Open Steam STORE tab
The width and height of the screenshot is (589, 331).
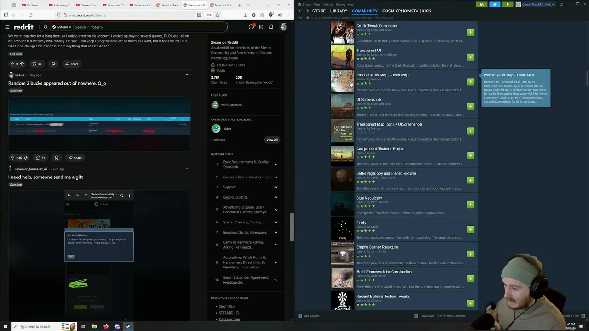[319, 11]
